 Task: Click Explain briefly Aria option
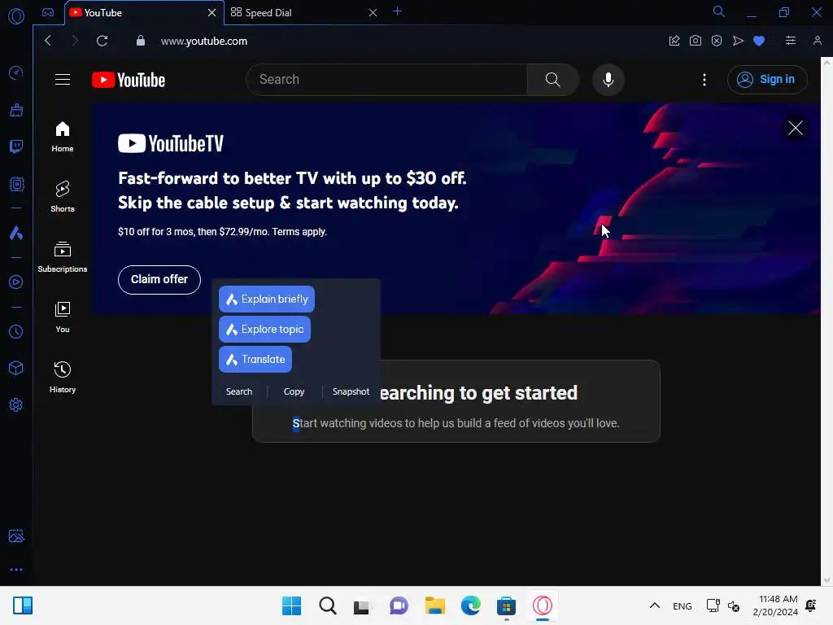(267, 299)
